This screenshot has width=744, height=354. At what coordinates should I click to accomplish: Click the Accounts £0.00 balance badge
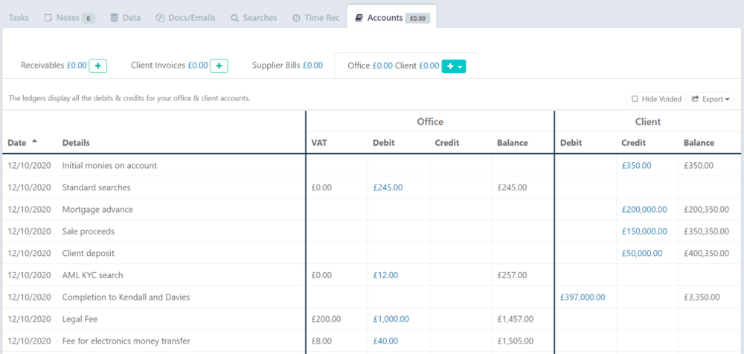[417, 18]
